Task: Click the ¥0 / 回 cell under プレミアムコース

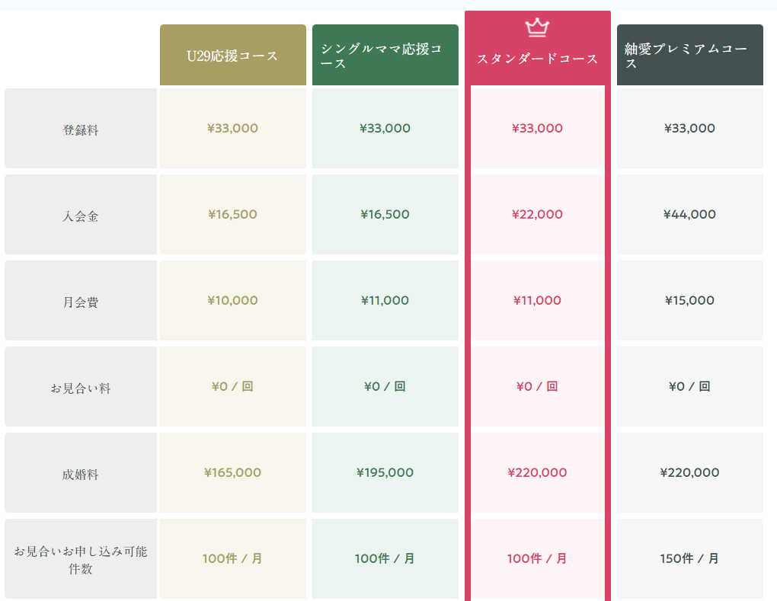Action: point(689,387)
